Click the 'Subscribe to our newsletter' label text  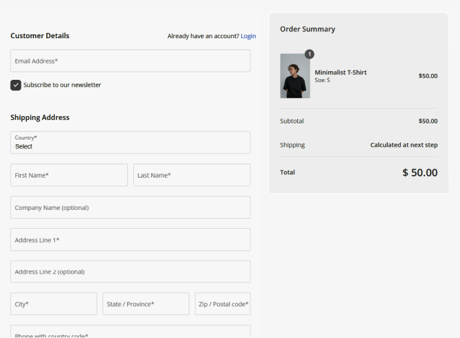(62, 85)
